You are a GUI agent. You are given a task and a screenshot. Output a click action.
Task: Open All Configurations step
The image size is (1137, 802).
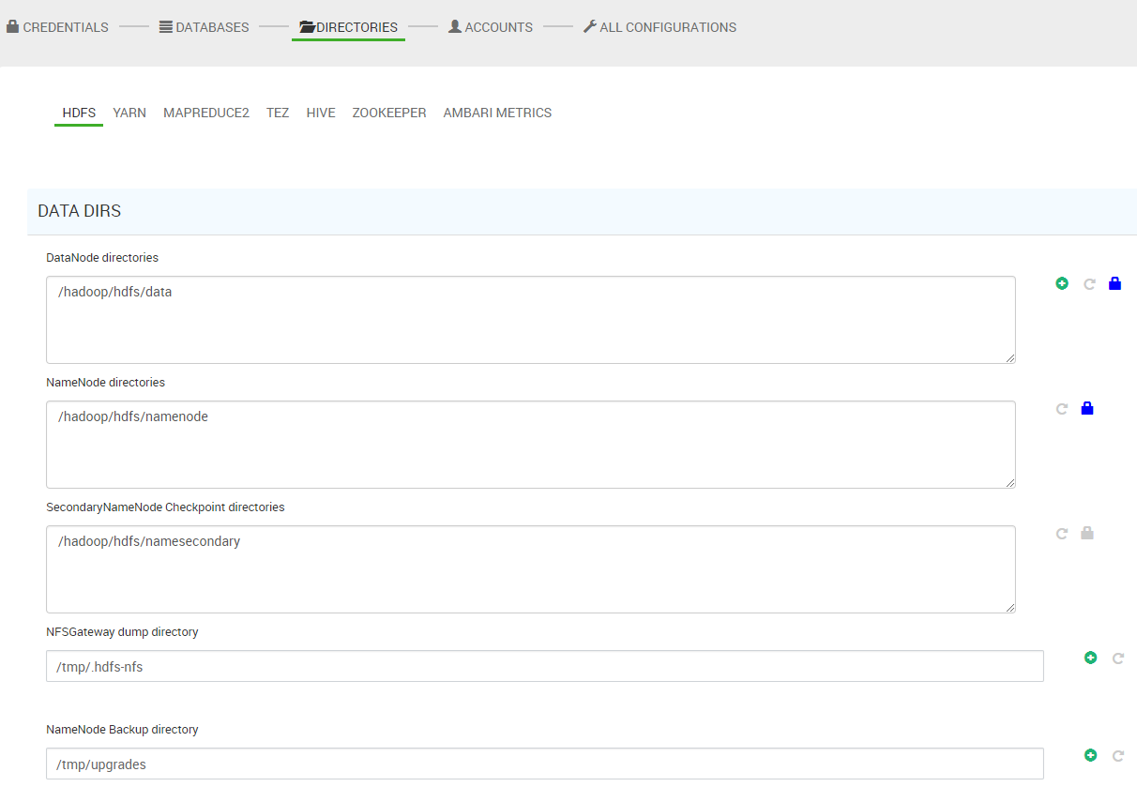[x=659, y=27]
